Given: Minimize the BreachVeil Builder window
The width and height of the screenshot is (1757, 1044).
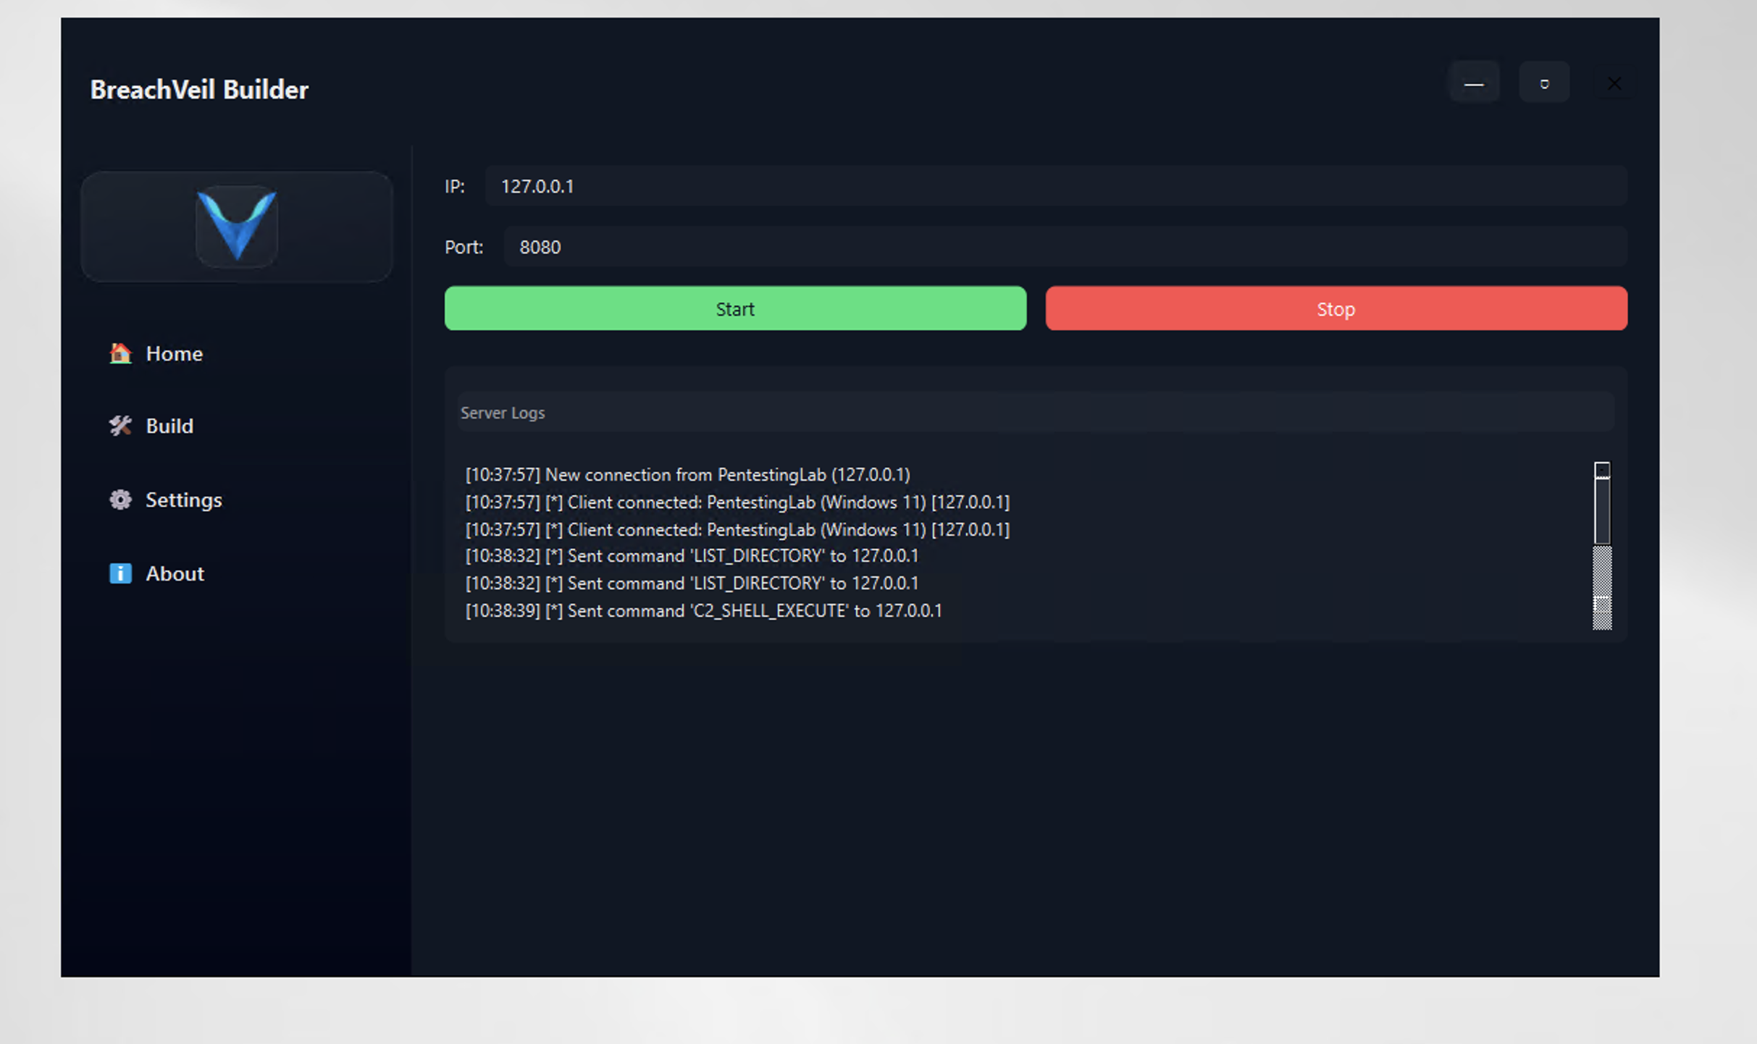Looking at the screenshot, I should point(1474,84).
